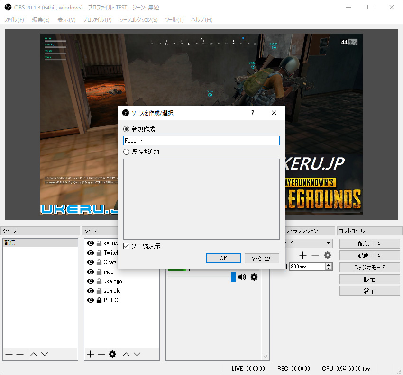This screenshot has height=375, width=403.
Task: Lock the map source
Action: (x=99, y=272)
